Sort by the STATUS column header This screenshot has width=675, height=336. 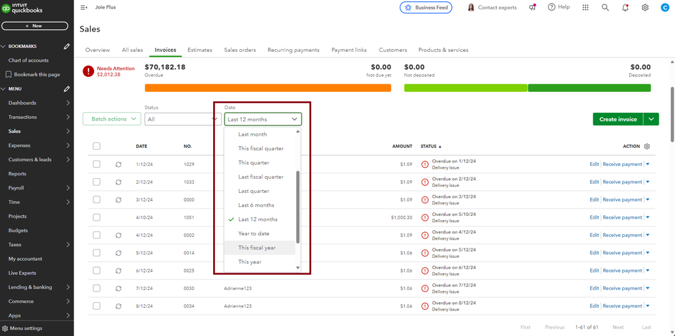point(431,146)
